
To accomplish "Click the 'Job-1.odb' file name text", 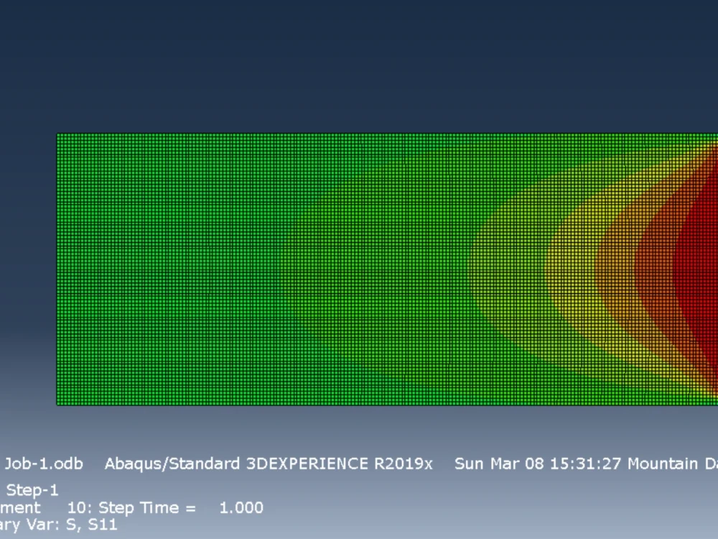I will click(x=44, y=464).
